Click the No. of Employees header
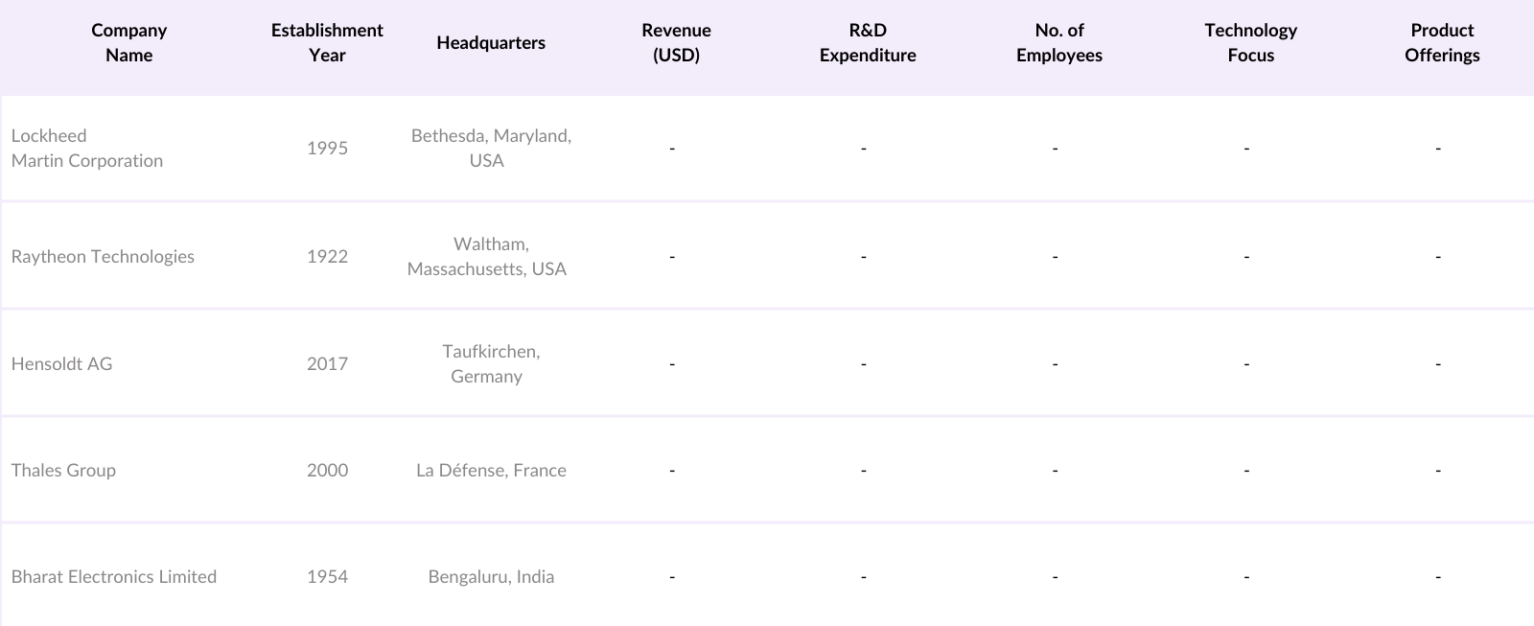Viewport: 1534px width, 626px height. (x=1059, y=43)
